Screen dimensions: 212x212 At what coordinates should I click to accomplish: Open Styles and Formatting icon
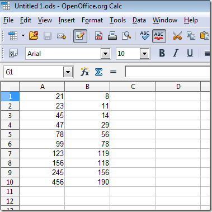pyautogui.click(x=13, y=54)
